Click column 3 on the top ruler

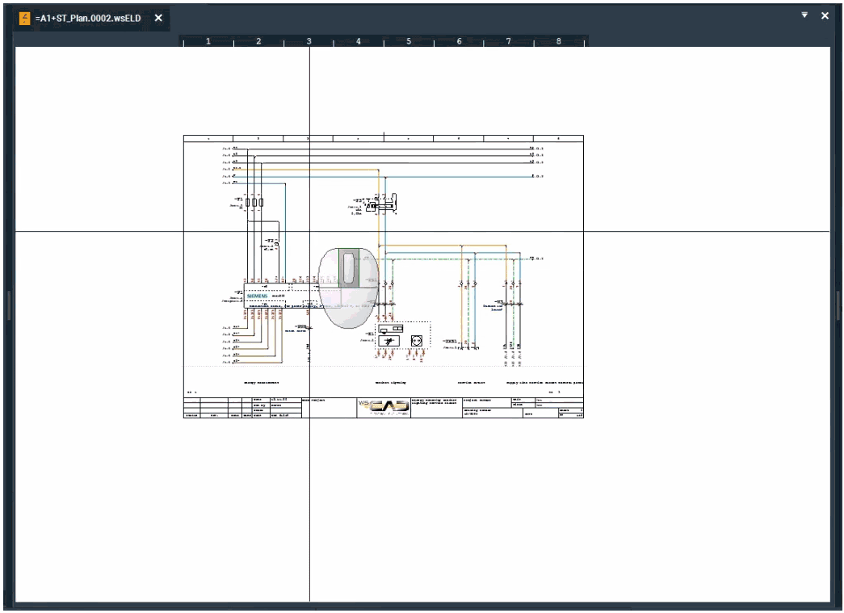[x=309, y=41]
